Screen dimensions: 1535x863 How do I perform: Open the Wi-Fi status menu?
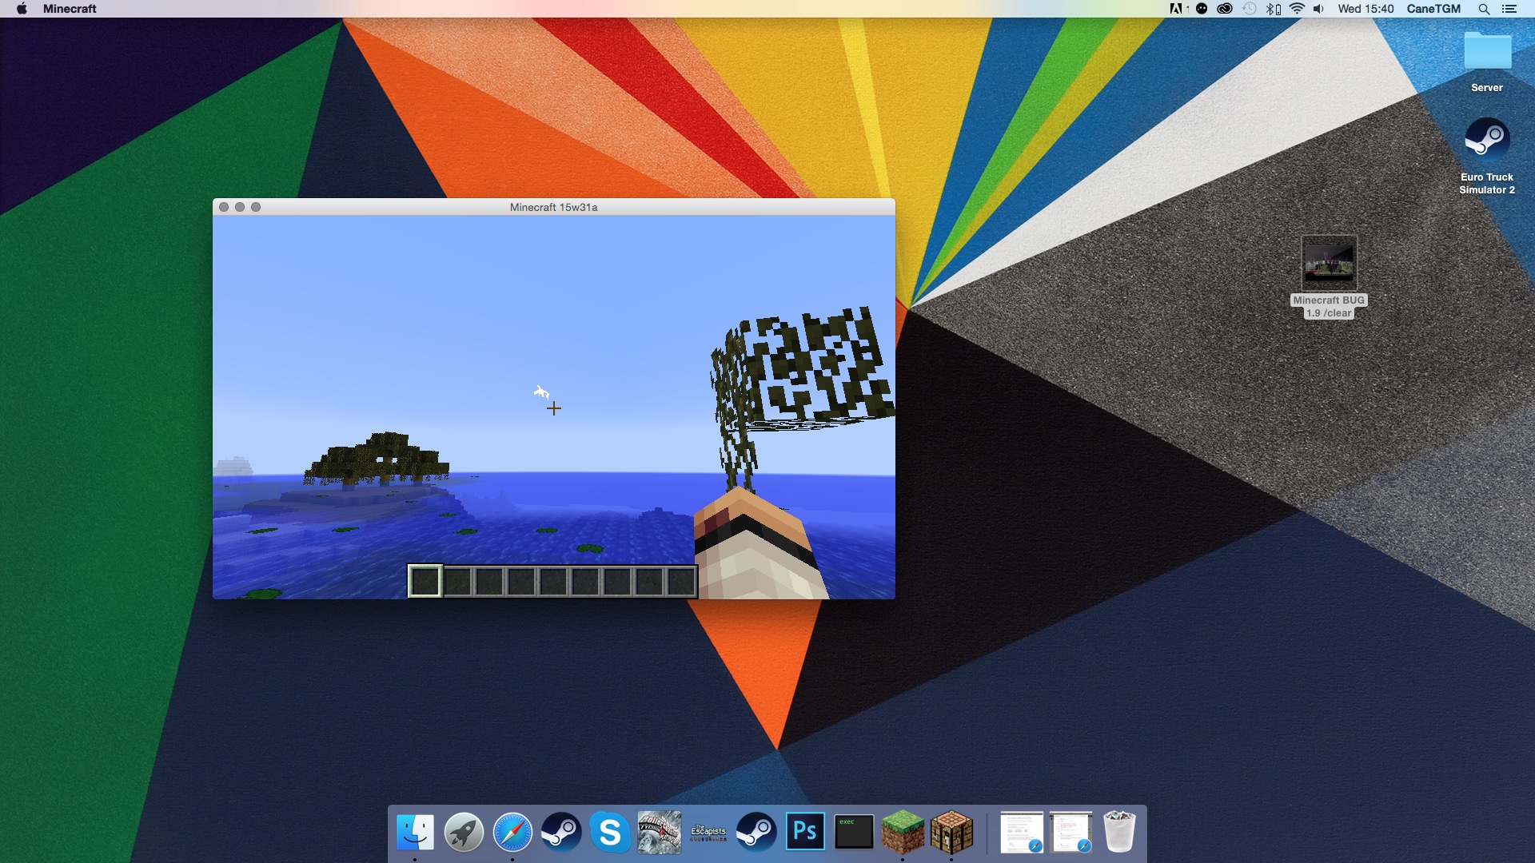(x=1297, y=9)
